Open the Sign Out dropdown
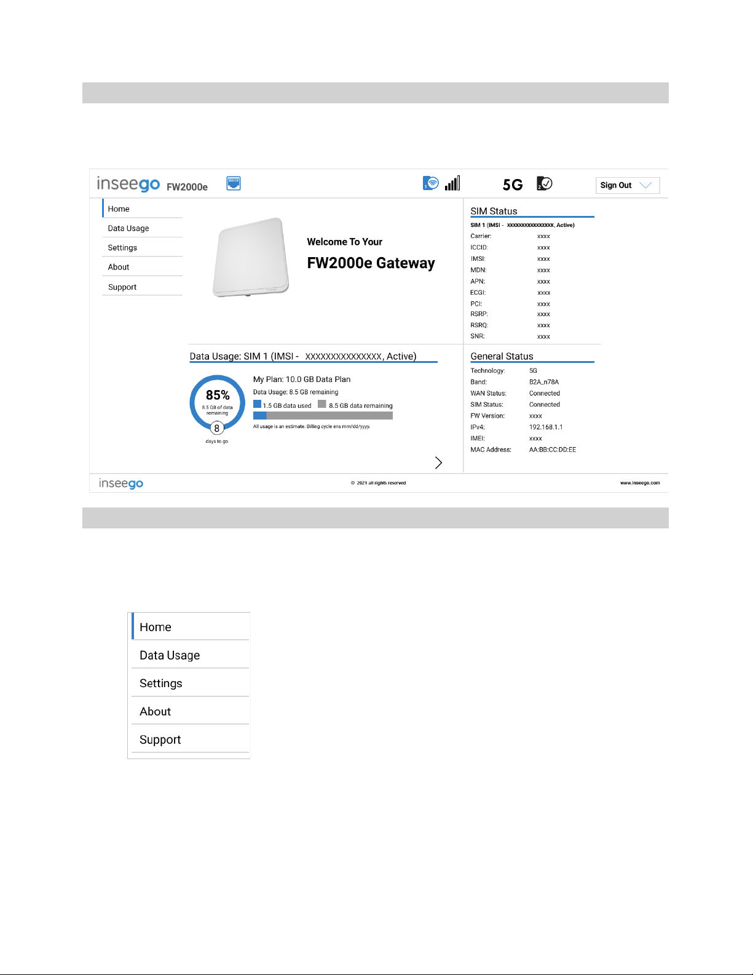 click(x=628, y=185)
